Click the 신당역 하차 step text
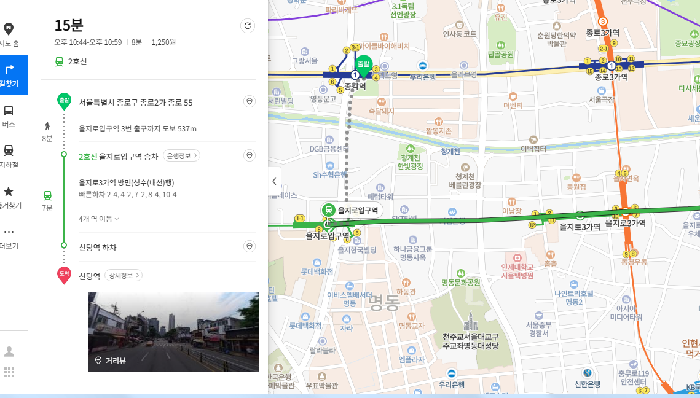The height and width of the screenshot is (398, 700). pyautogui.click(x=97, y=247)
